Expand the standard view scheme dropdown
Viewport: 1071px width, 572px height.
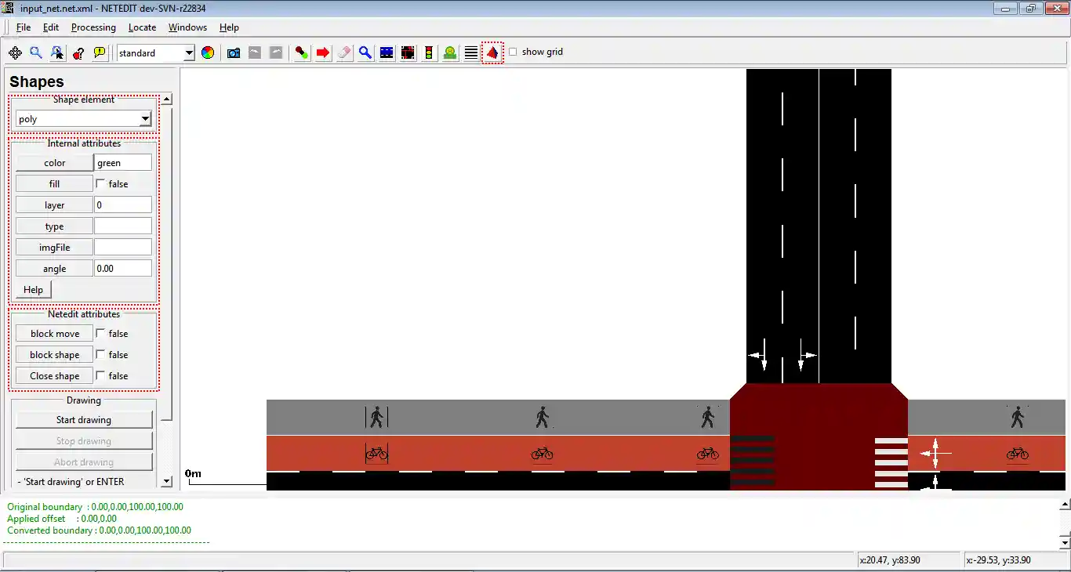tap(189, 53)
